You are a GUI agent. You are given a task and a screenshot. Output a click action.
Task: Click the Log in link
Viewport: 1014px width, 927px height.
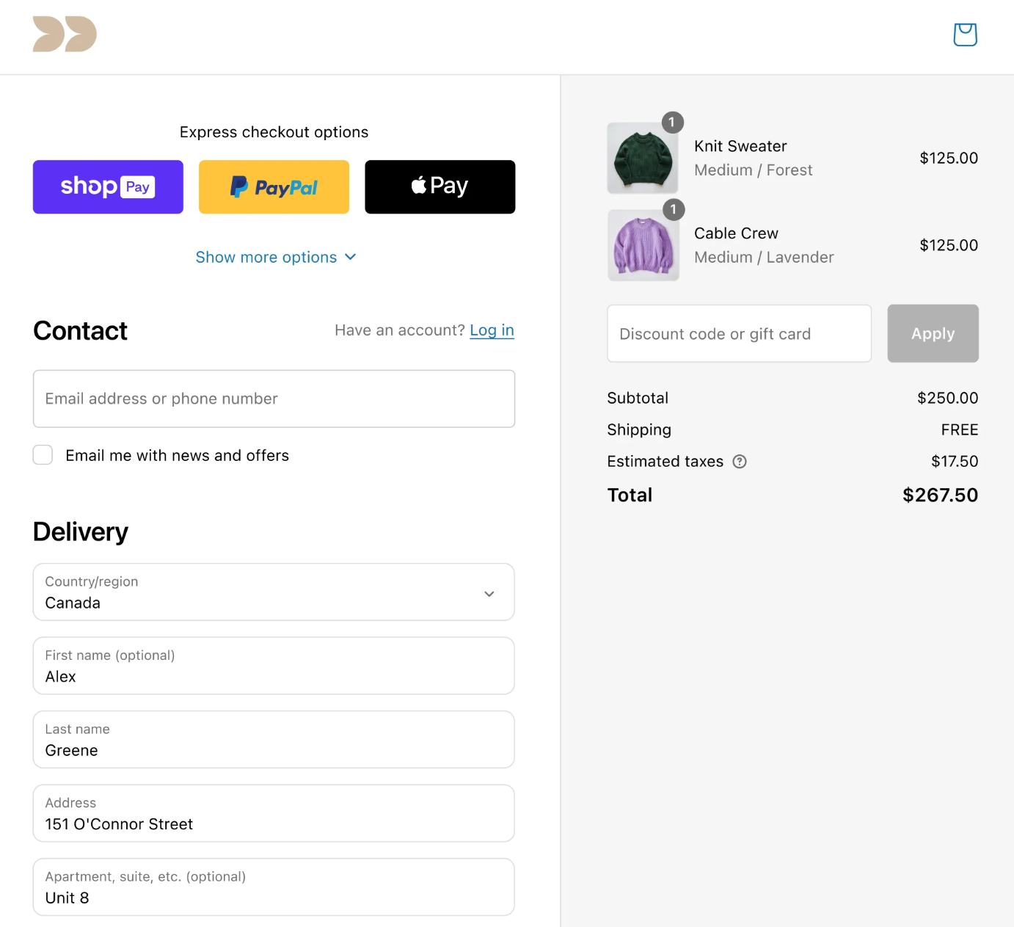(492, 330)
